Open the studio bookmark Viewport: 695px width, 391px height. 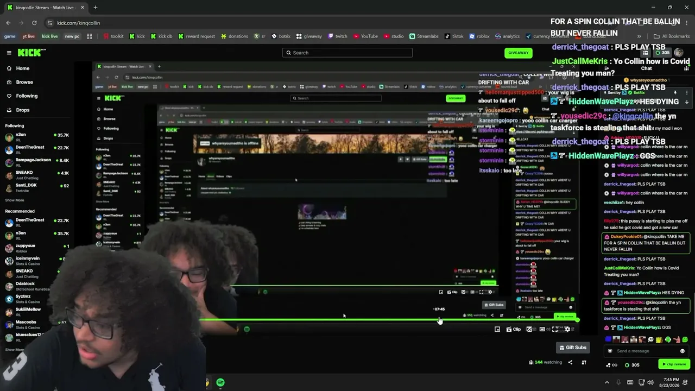394,36
